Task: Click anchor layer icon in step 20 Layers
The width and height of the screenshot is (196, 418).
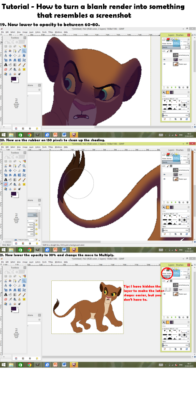Action: pyautogui.click(x=183, y=202)
